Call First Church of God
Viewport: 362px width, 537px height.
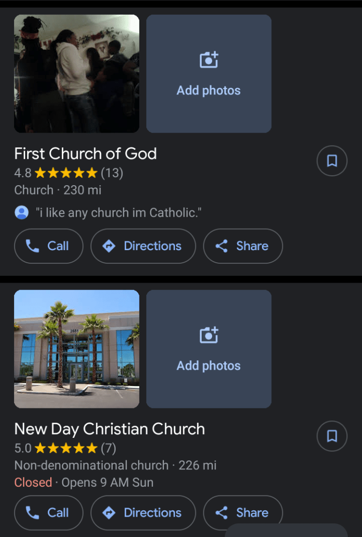pyautogui.click(x=48, y=246)
